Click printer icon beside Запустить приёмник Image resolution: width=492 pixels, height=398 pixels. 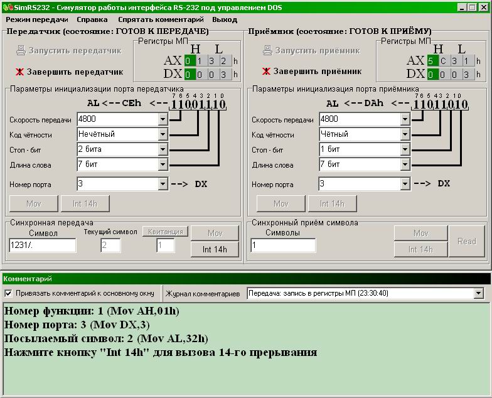[x=267, y=51]
